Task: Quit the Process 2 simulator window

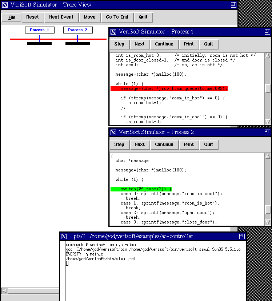Action: coord(208,144)
